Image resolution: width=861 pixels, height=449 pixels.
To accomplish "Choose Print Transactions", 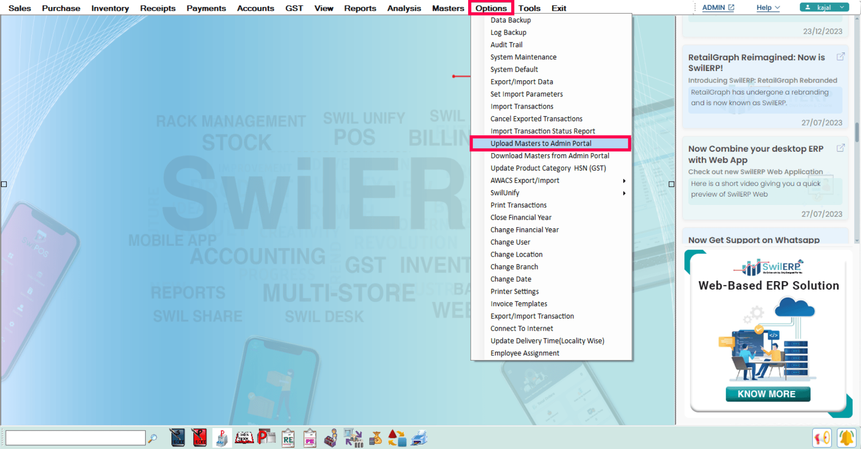I will 551,205.
